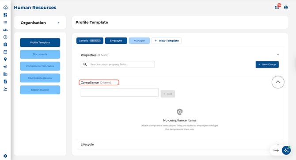Collapse the Properties section chevron
The height and width of the screenshot is (160, 296).
pos(278,55)
